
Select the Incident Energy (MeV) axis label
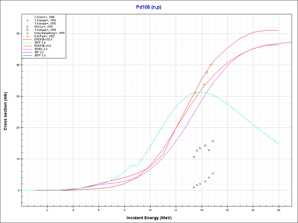[x=151, y=218]
